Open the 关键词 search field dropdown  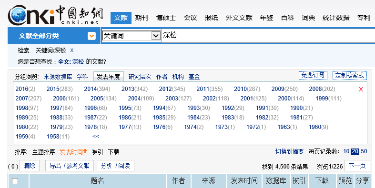pos(156,36)
